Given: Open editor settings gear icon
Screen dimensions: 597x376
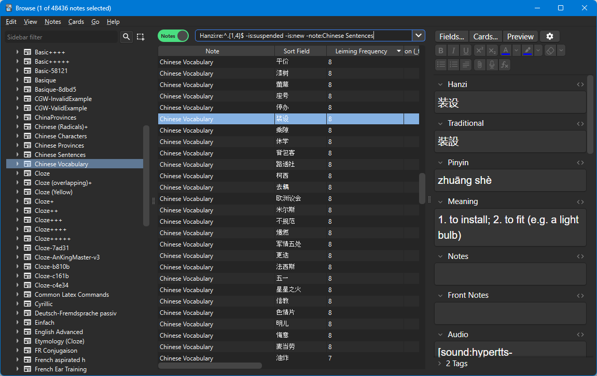Looking at the screenshot, I should click(x=550, y=36).
